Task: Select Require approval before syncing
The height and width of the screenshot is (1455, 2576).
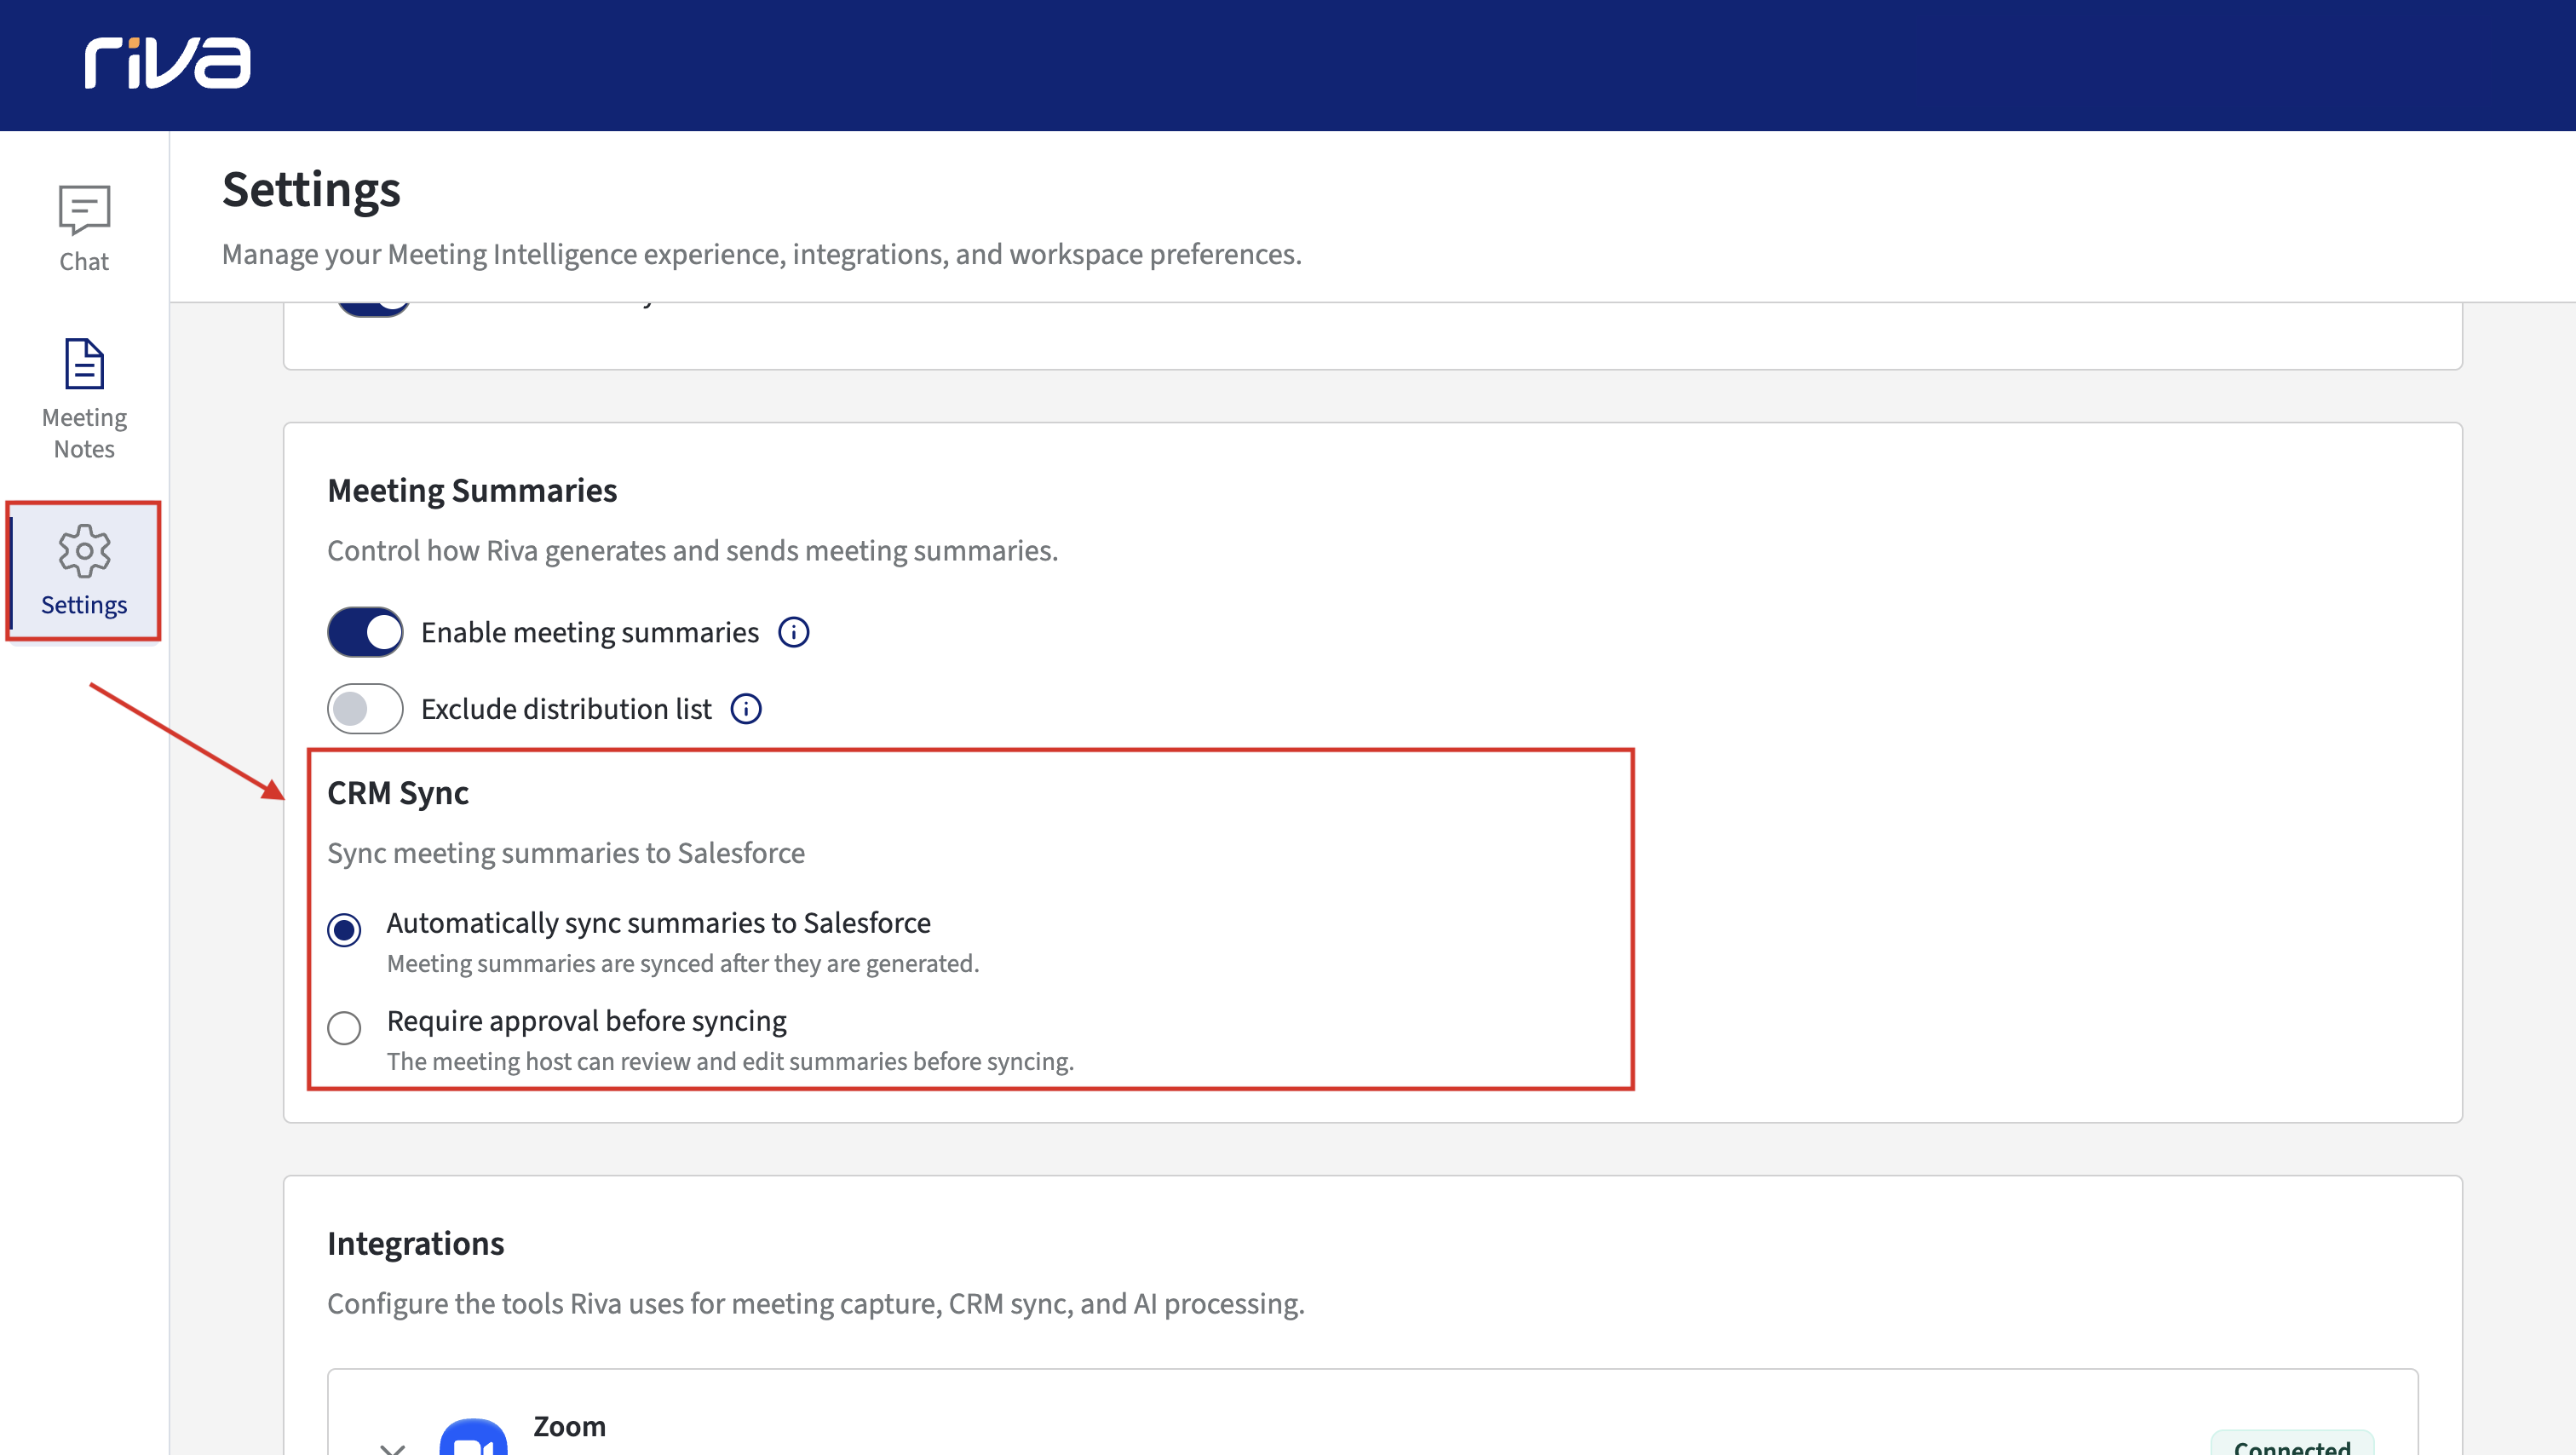Action: click(344, 1028)
